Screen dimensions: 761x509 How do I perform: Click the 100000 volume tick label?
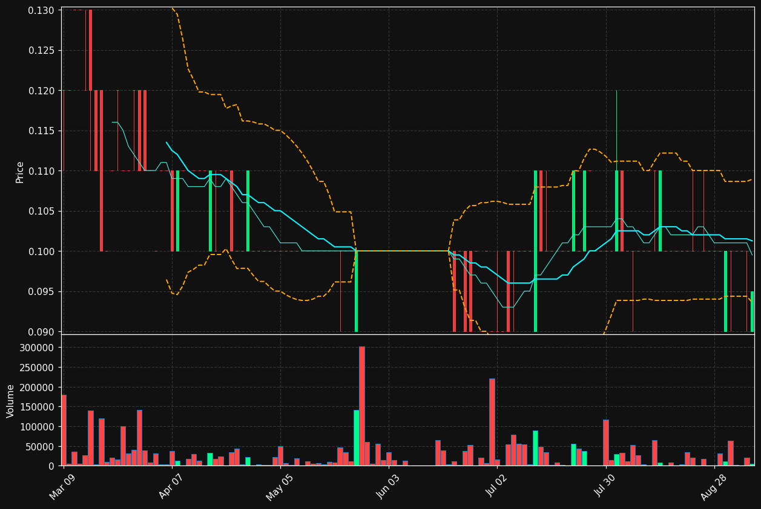coord(38,427)
